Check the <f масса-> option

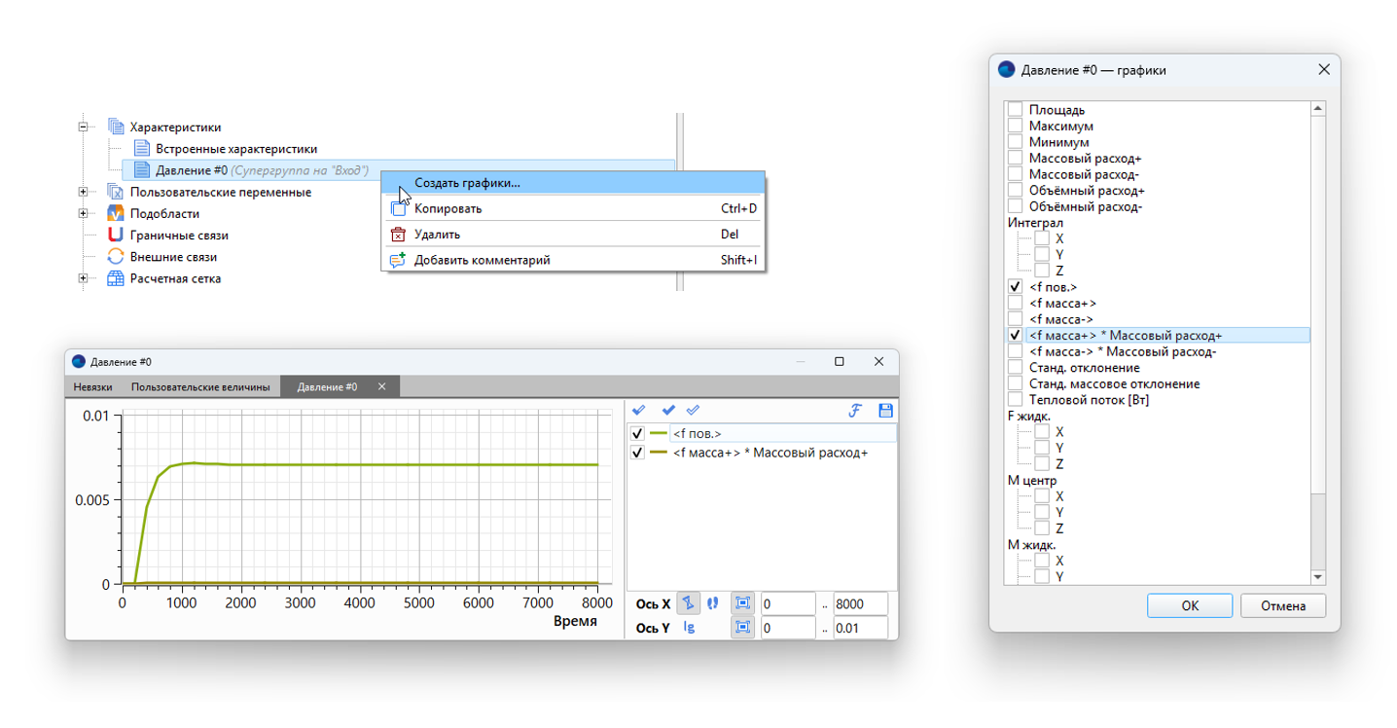[x=1016, y=319]
